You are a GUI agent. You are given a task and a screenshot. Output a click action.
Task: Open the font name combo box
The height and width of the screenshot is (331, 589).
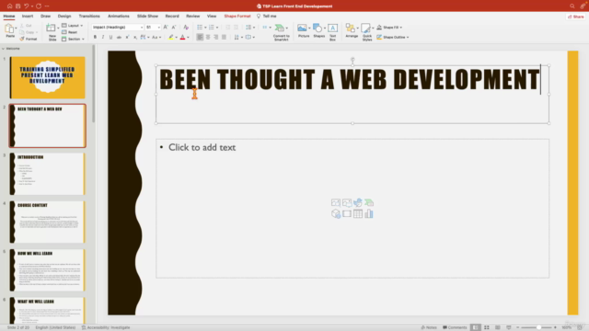click(x=118, y=27)
